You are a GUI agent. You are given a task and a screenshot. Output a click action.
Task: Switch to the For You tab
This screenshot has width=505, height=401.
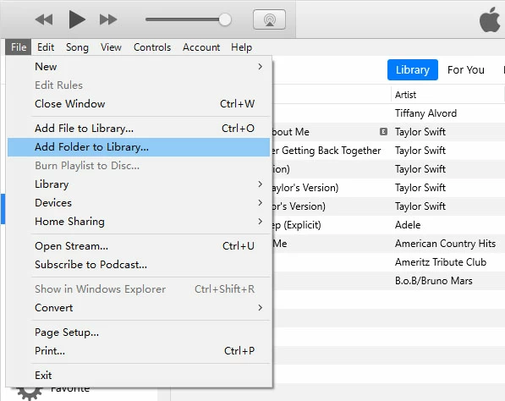[466, 70]
